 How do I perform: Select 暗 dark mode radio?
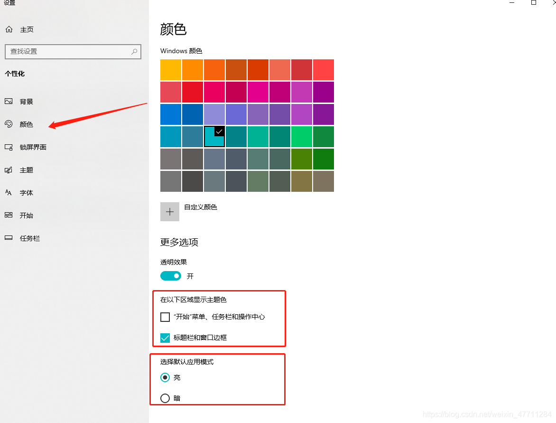(165, 398)
